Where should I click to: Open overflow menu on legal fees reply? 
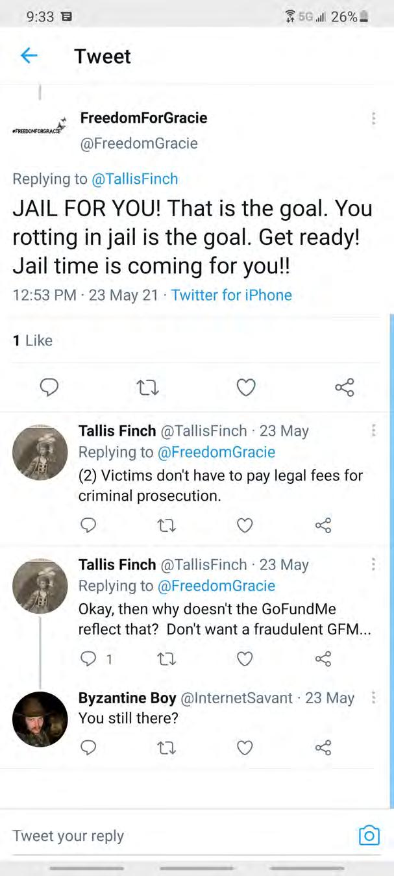(373, 431)
